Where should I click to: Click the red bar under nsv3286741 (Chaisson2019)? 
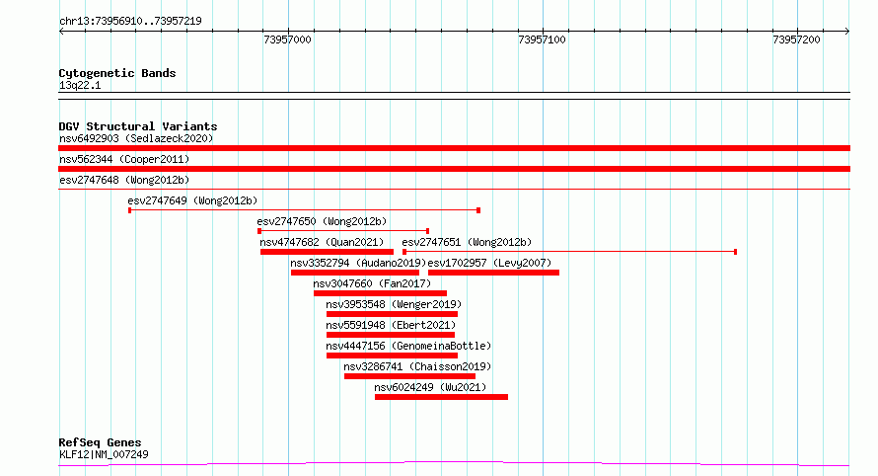[x=409, y=376]
